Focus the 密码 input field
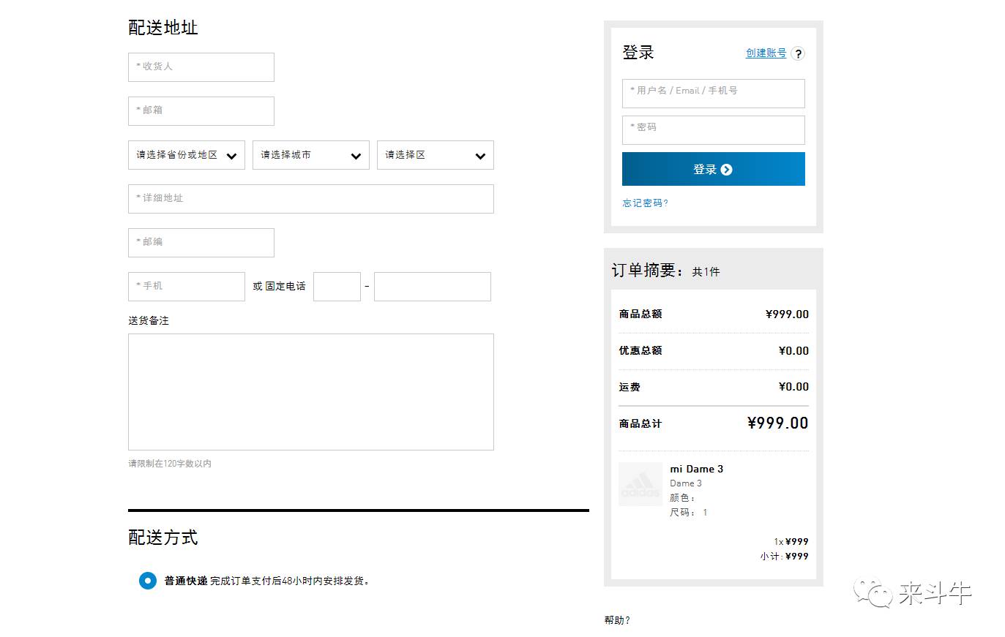1005x637 pixels. (x=714, y=130)
